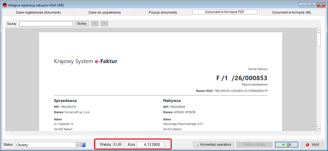Click the Nabywca heading
This screenshot has width=328, height=151.
(x=172, y=101)
